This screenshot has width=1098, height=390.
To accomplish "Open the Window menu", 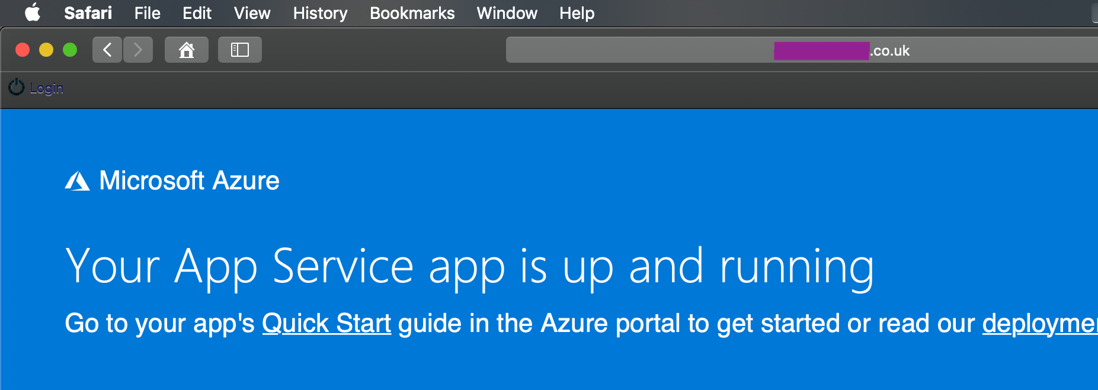I will click(507, 13).
